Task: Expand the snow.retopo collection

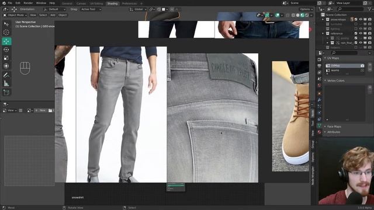Action: [x=323, y=19]
